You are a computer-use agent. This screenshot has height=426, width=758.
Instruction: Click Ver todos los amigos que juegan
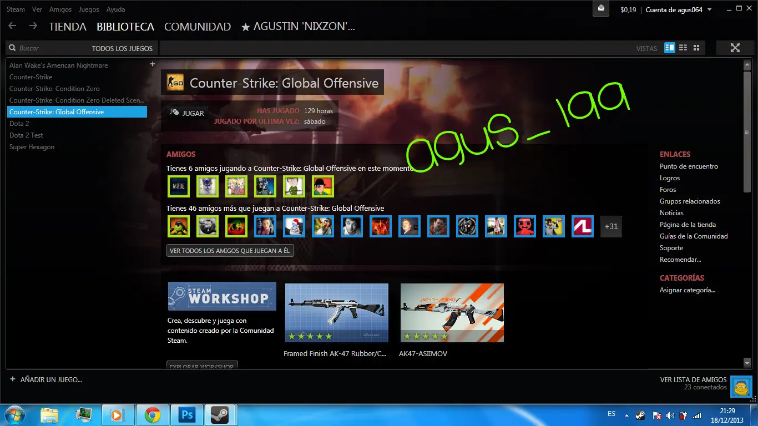(x=230, y=251)
